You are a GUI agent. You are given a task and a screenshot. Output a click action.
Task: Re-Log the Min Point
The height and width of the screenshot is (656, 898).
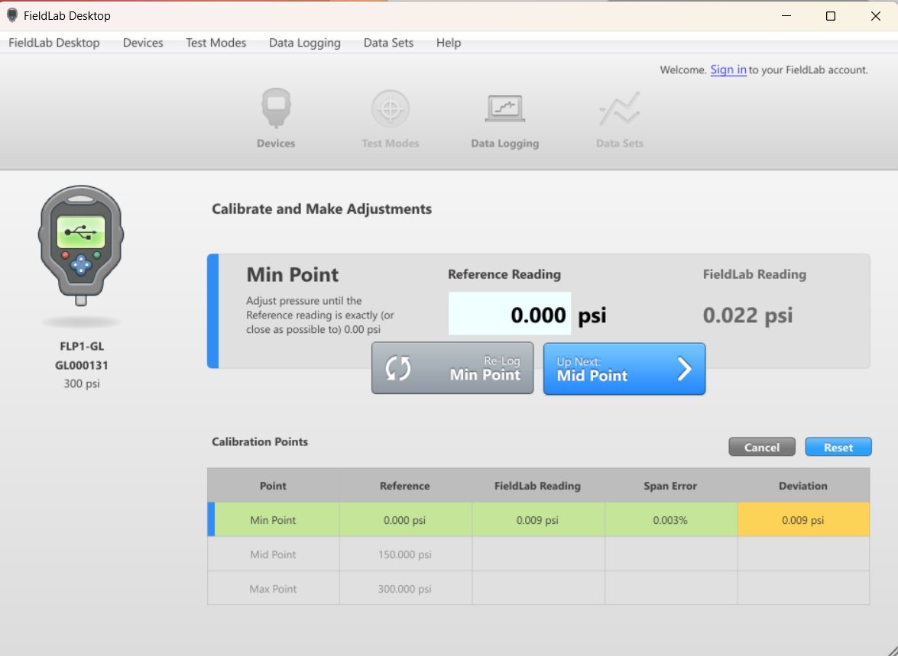coord(452,368)
